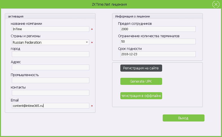Viewport: 222px width, 137px height.
Task: Click the Email field with content@intime365.ru
Action: point(51,106)
